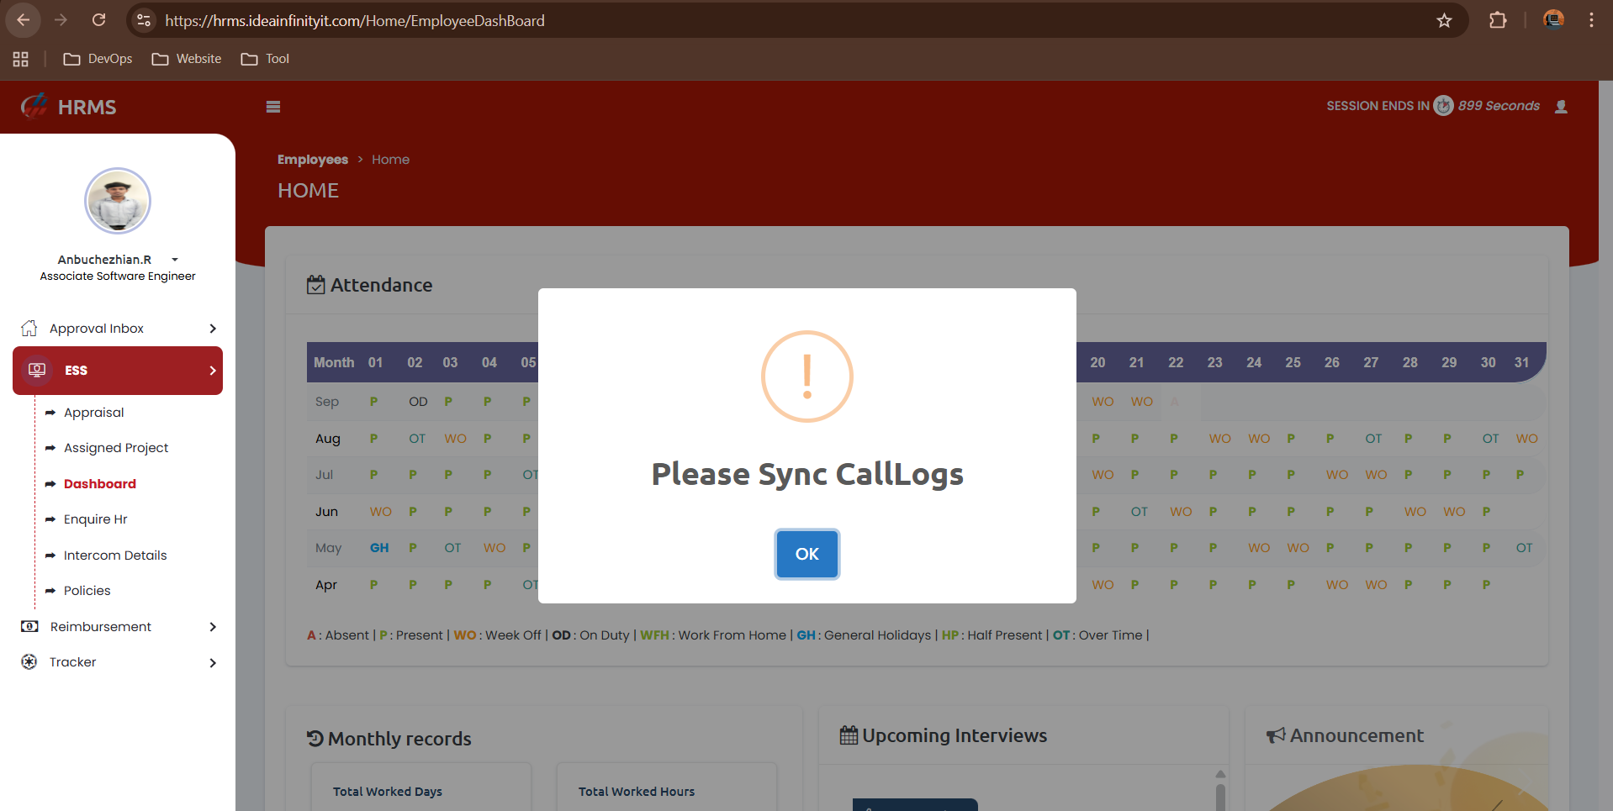Open the Chrome three-dot menu
This screenshot has width=1613, height=811.
tap(1591, 20)
